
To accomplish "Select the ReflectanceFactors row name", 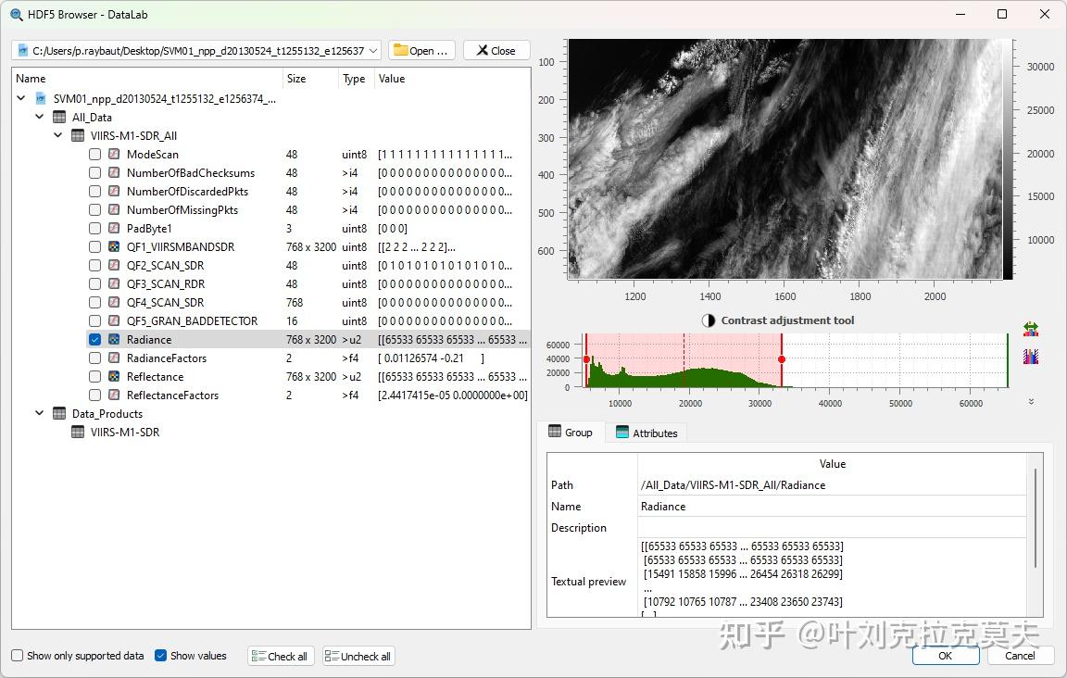I will [173, 395].
